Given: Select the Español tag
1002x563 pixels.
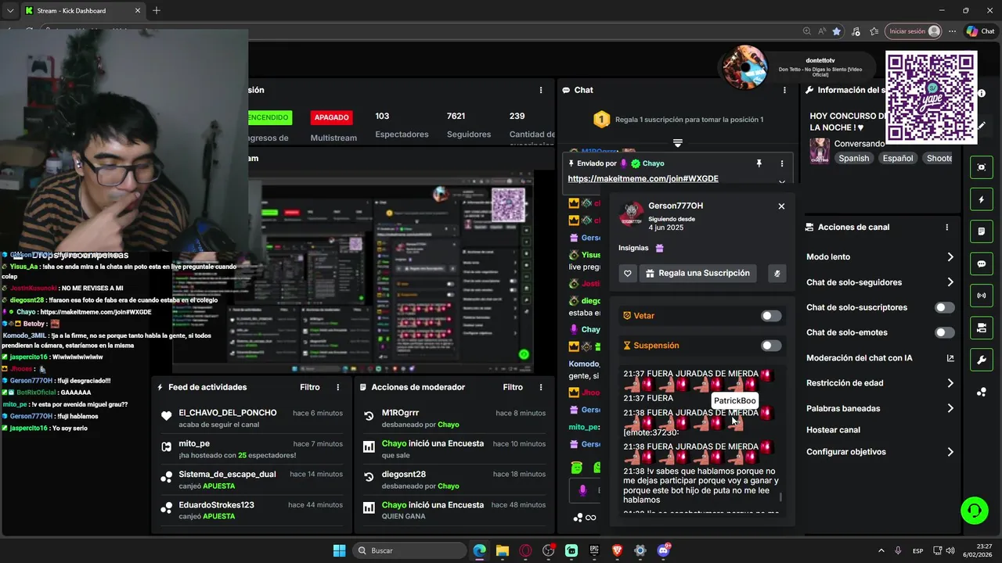Looking at the screenshot, I should click(898, 158).
